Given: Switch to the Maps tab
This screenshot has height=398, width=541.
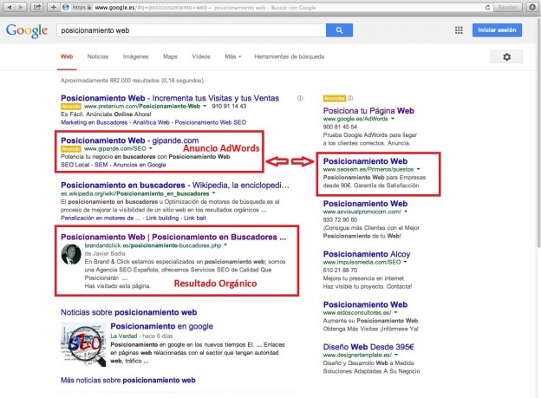Looking at the screenshot, I should point(170,56).
